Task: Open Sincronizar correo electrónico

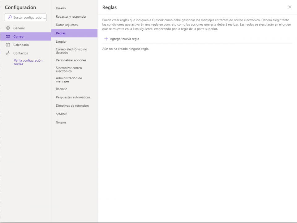Action: point(69,69)
